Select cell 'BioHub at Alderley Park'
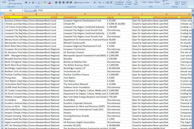Image resolution: width=194 pixels, height=129 pixels. [85, 62]
